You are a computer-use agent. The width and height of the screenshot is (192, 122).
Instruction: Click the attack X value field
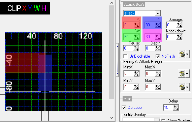click(129, 25)
